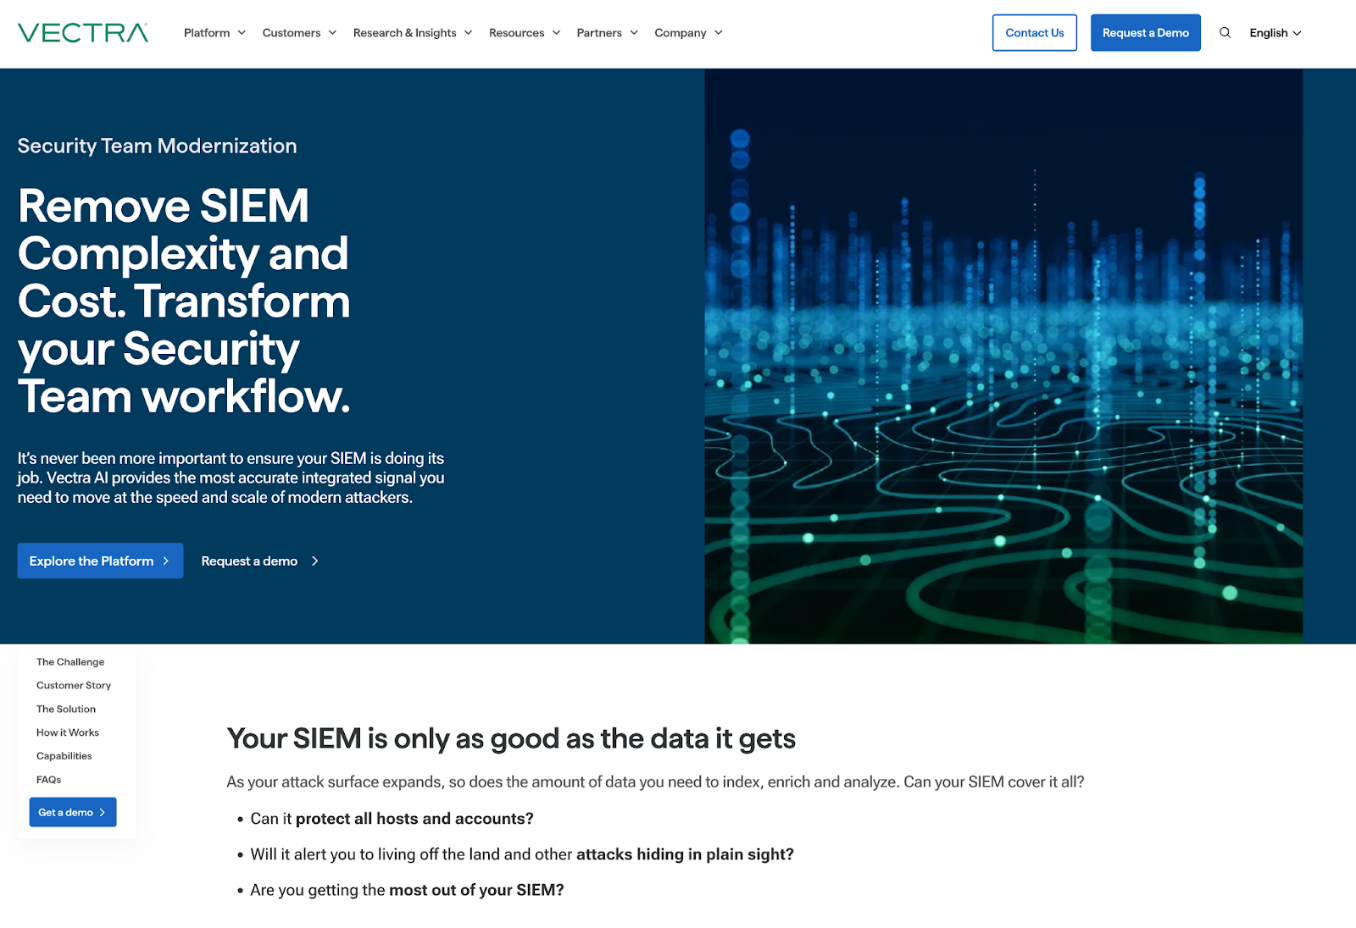Viewport: 1356px width, 928px height.
Task: Jump to Customer Story section
Action: (74, 686)
